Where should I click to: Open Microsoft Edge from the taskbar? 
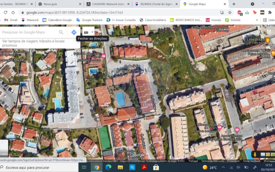click(109, 167)
